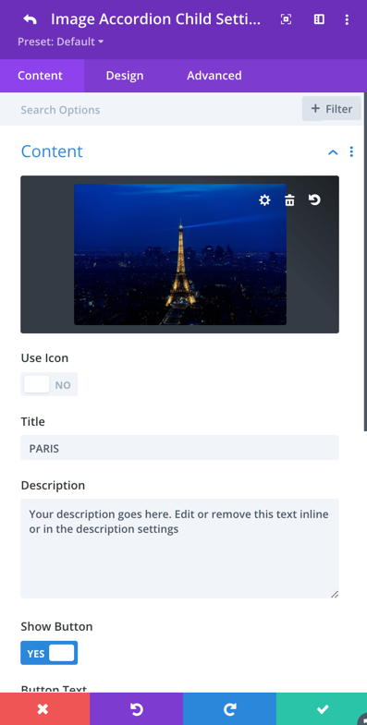Open the expand modal fullscreen icon

coord(286,19)
